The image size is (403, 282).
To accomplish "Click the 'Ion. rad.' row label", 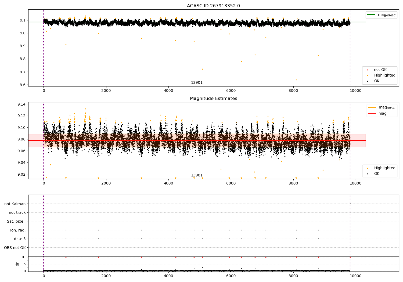I will 18,230.
